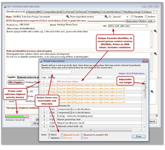Open the 6 Accidental release tab
This screenshot has width=165, height=150.
(x=111, y=12)
